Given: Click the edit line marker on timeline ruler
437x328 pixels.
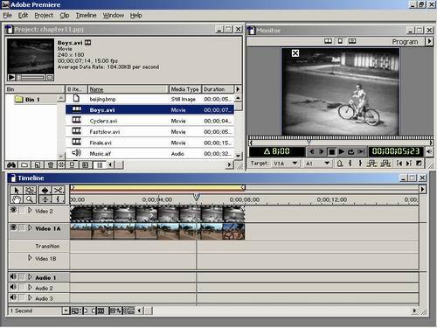Looking at the screenshot, I should (x=197, y=198).
